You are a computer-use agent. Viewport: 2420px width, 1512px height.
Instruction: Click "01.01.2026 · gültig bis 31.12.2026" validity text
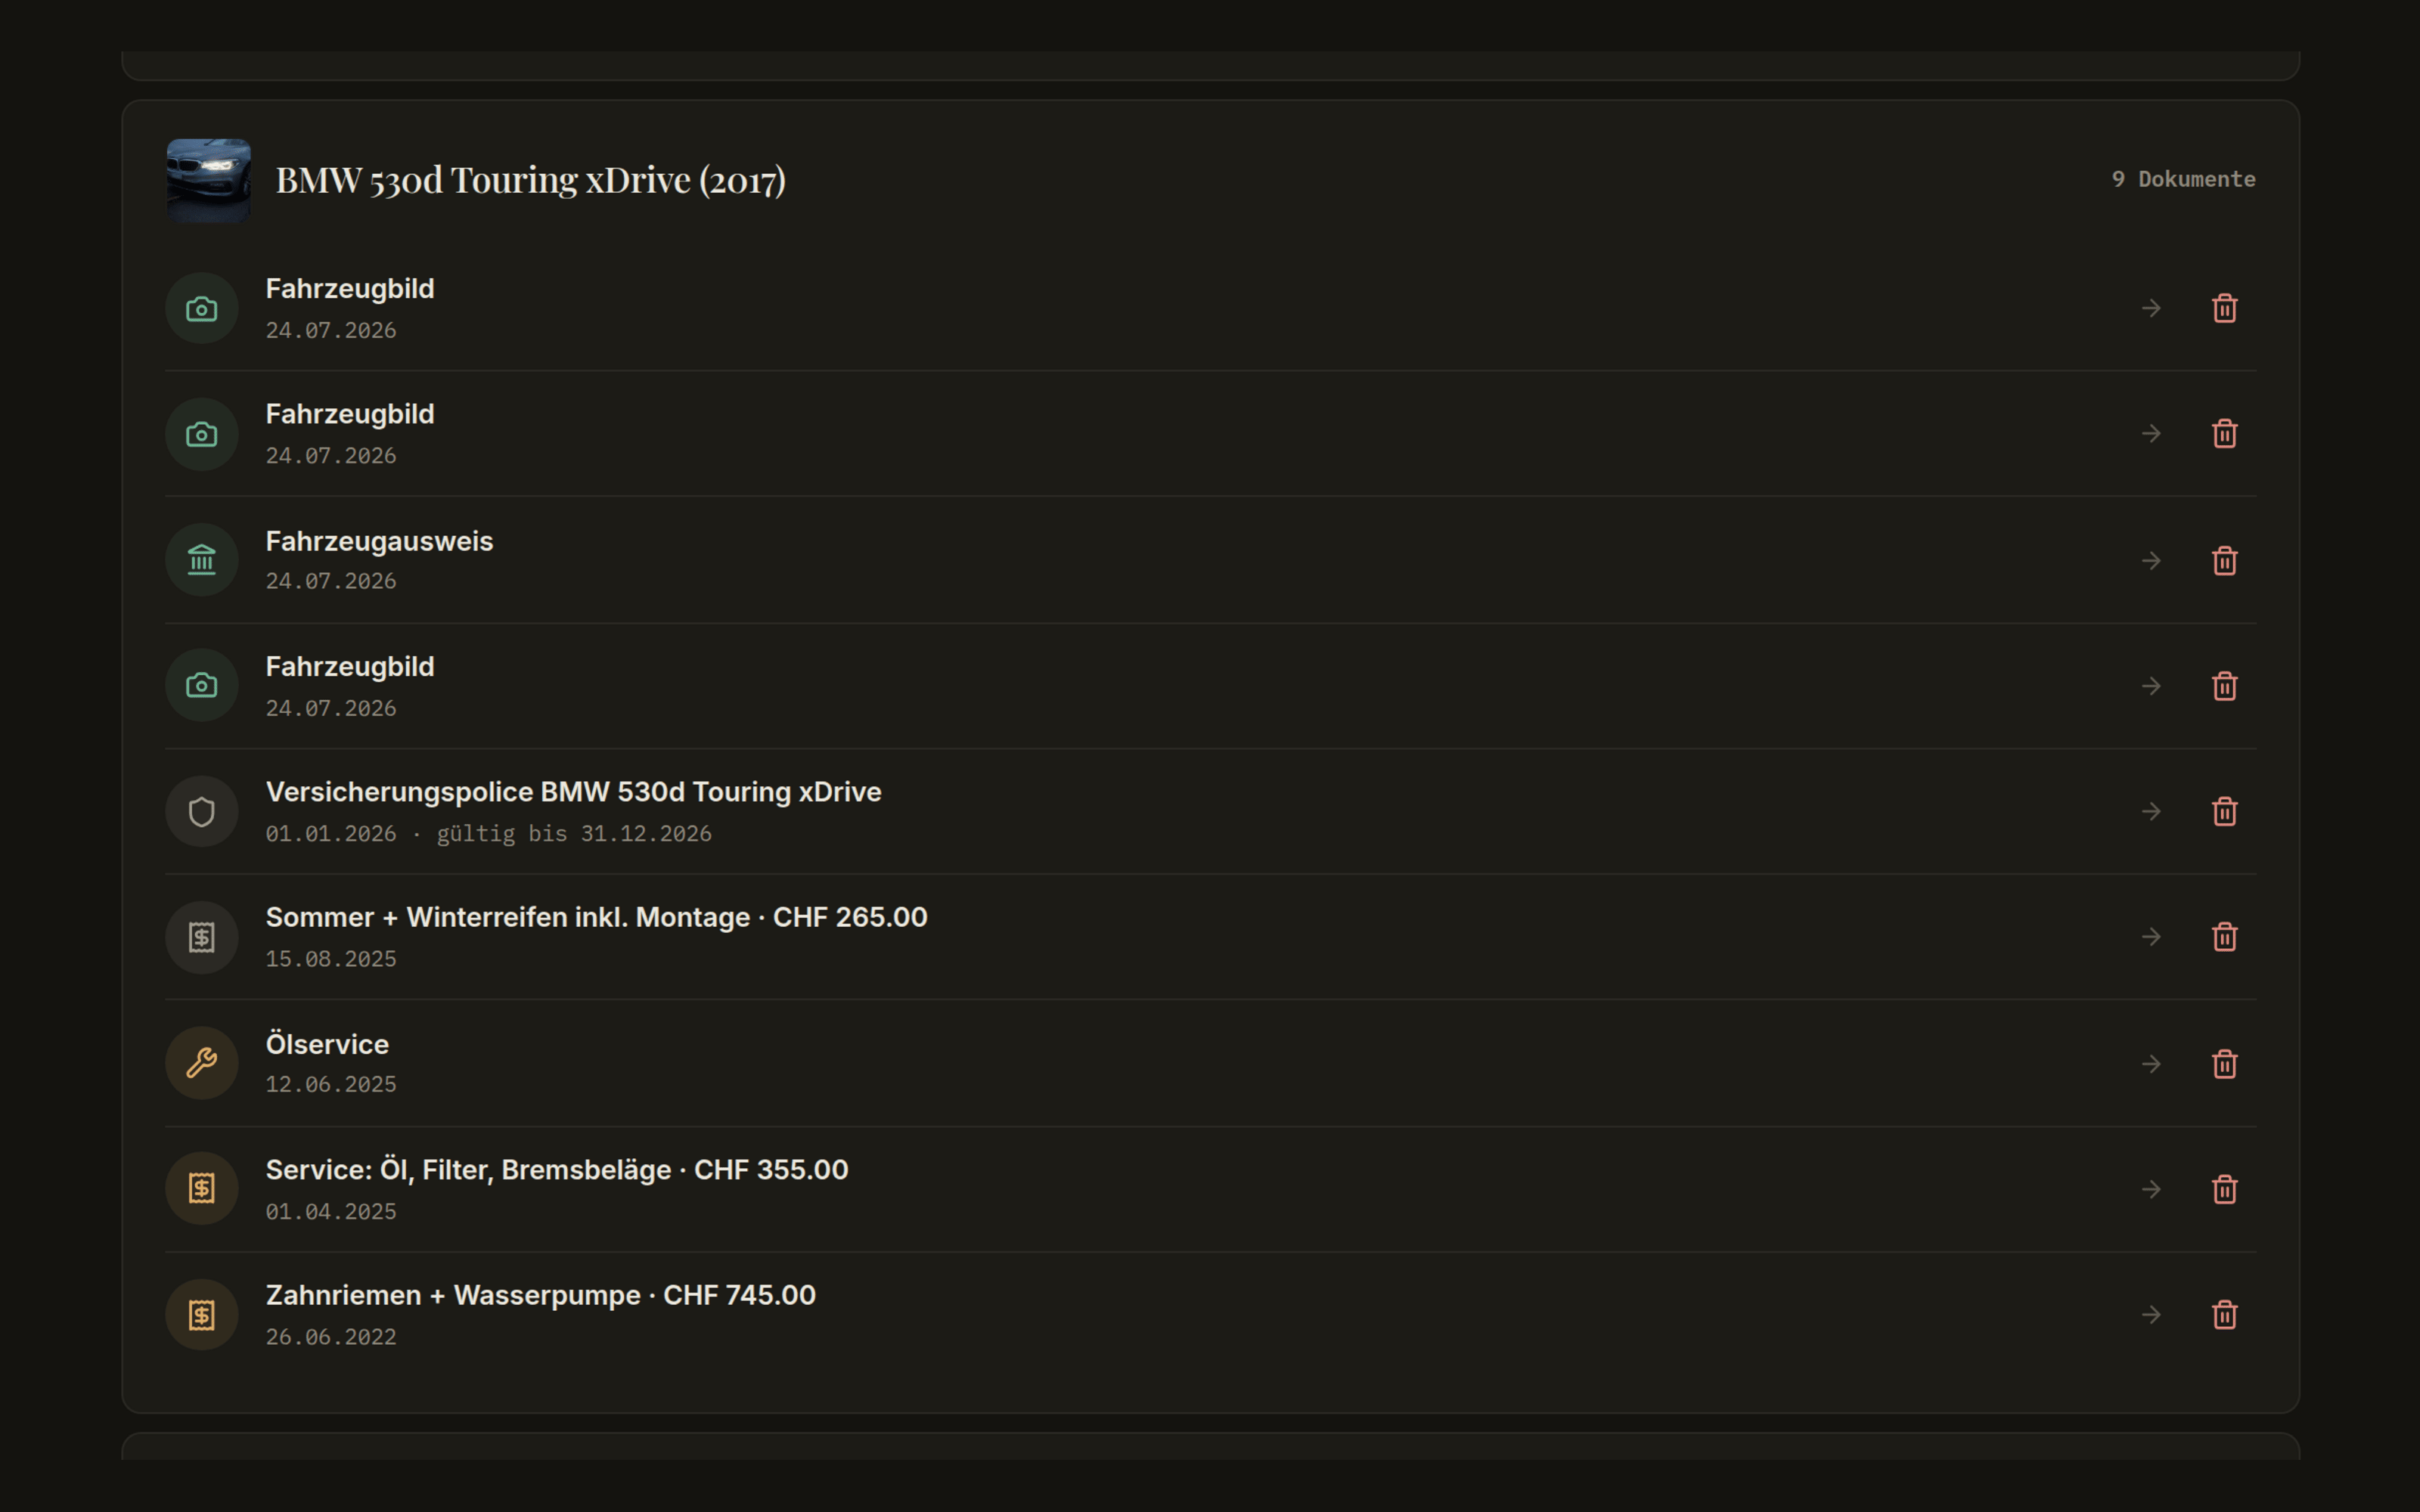488,833
